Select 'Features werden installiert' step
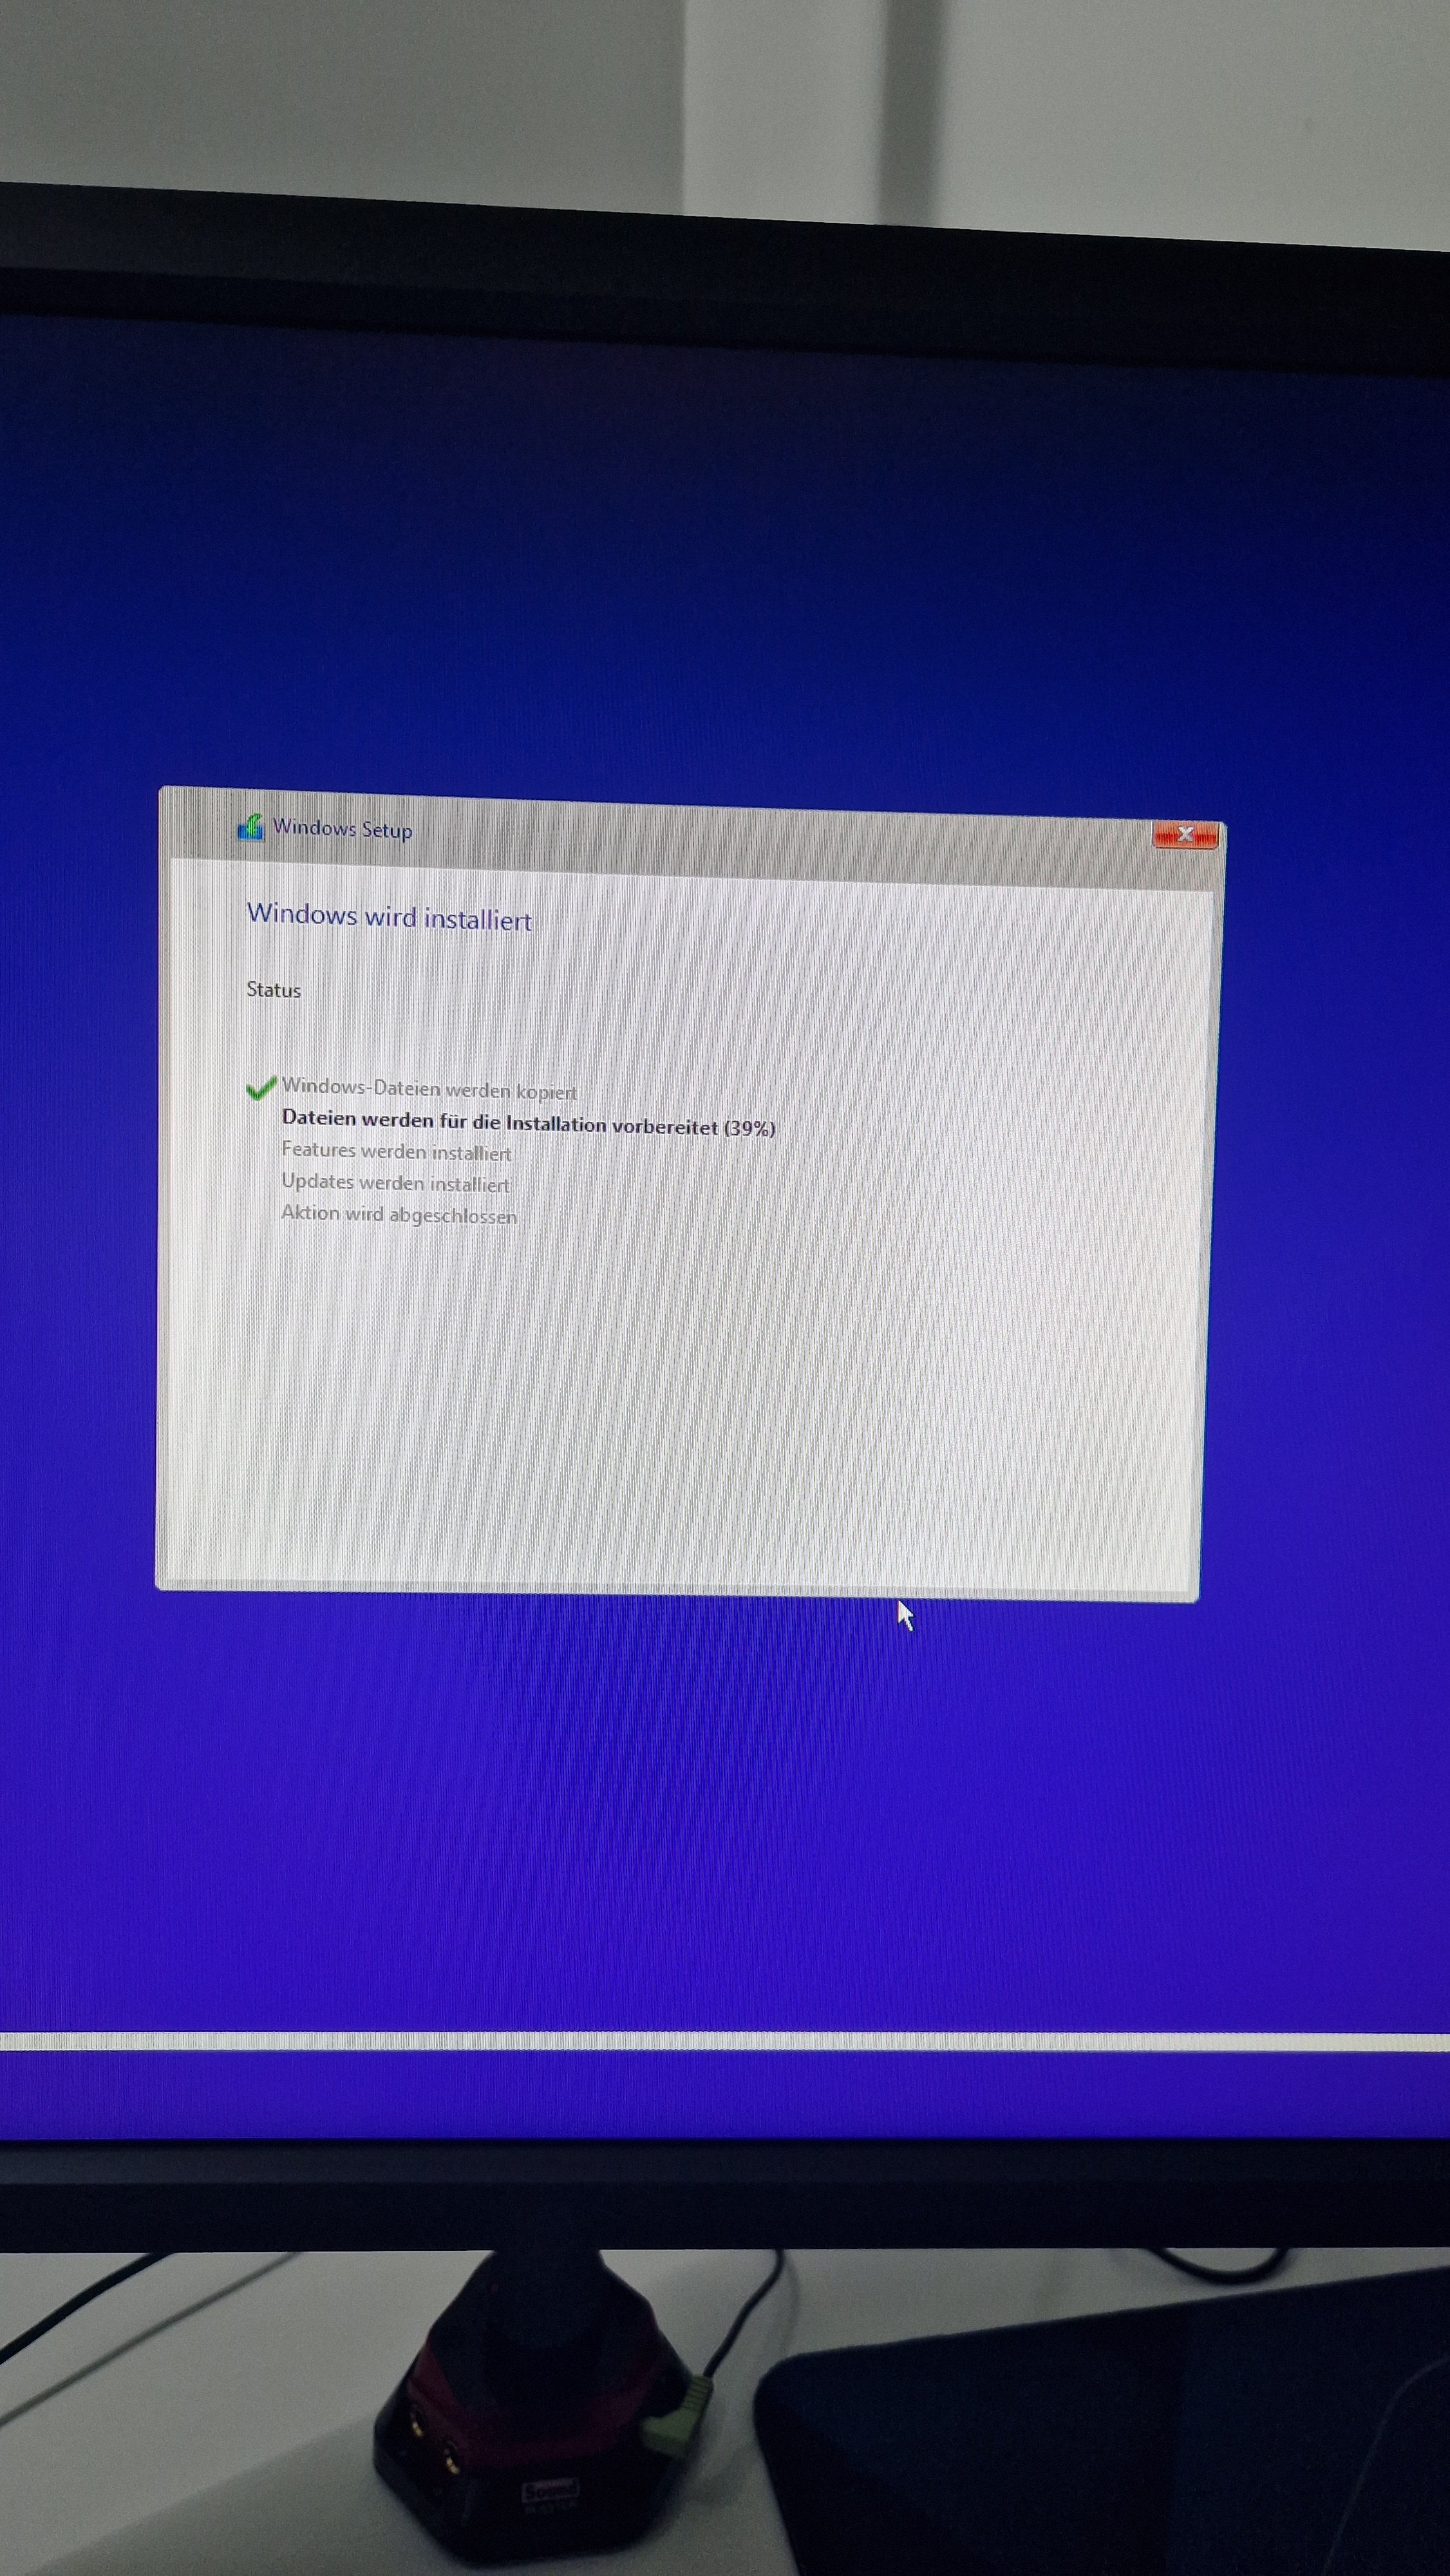1450x2576 pixels. tap(396, 1152)
